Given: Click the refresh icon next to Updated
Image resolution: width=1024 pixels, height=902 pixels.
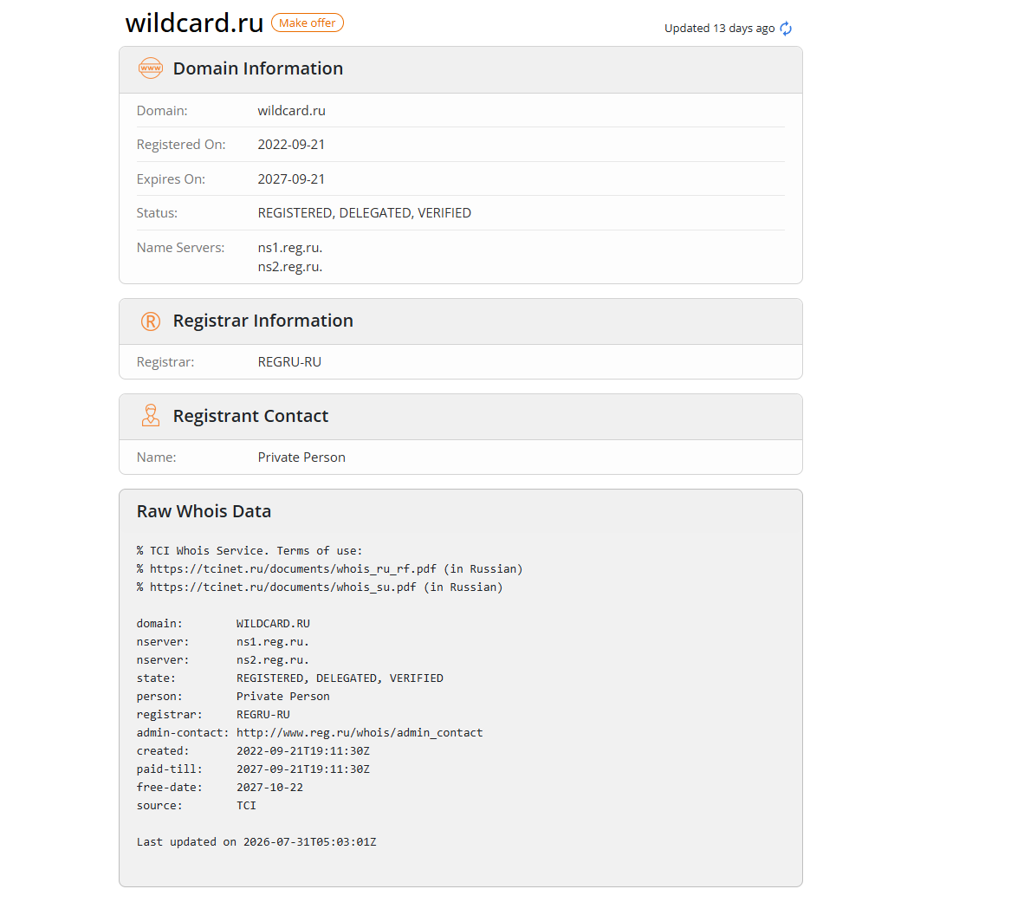Looking at the screenshot, I should pyautogui.click(x=786, y=28).
